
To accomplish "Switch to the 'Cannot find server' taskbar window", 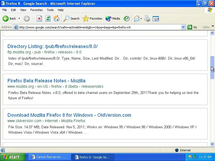I will click(x=49, y=157).
